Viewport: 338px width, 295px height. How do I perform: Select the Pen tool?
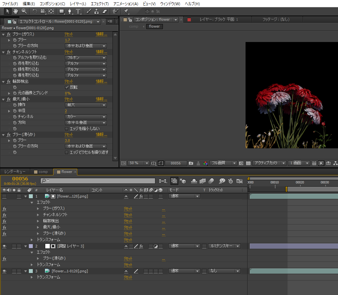(x=70, y=11)
